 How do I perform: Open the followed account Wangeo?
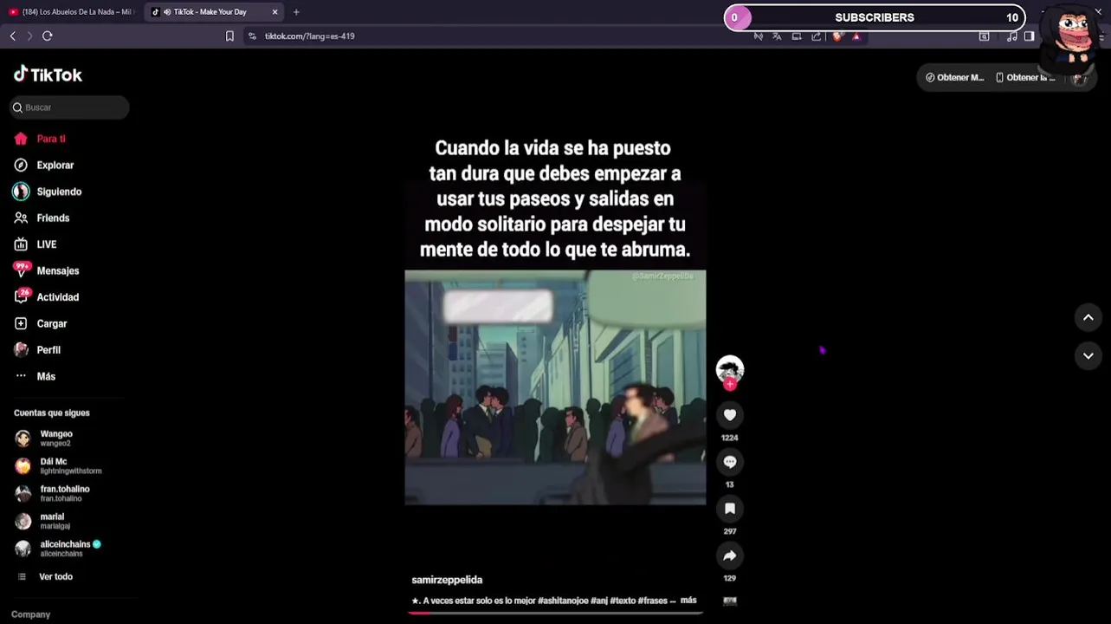[x=56, y=439]
